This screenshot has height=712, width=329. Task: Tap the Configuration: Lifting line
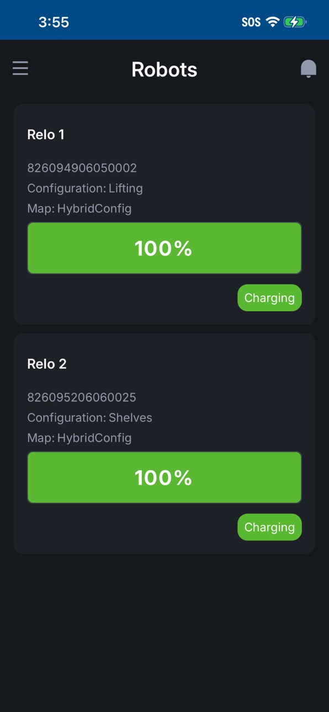coord(85,188)
